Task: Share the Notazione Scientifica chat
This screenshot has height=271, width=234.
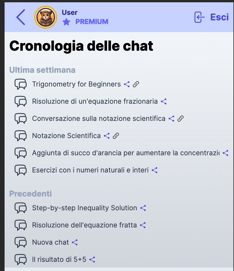Action: click(107, 136)
